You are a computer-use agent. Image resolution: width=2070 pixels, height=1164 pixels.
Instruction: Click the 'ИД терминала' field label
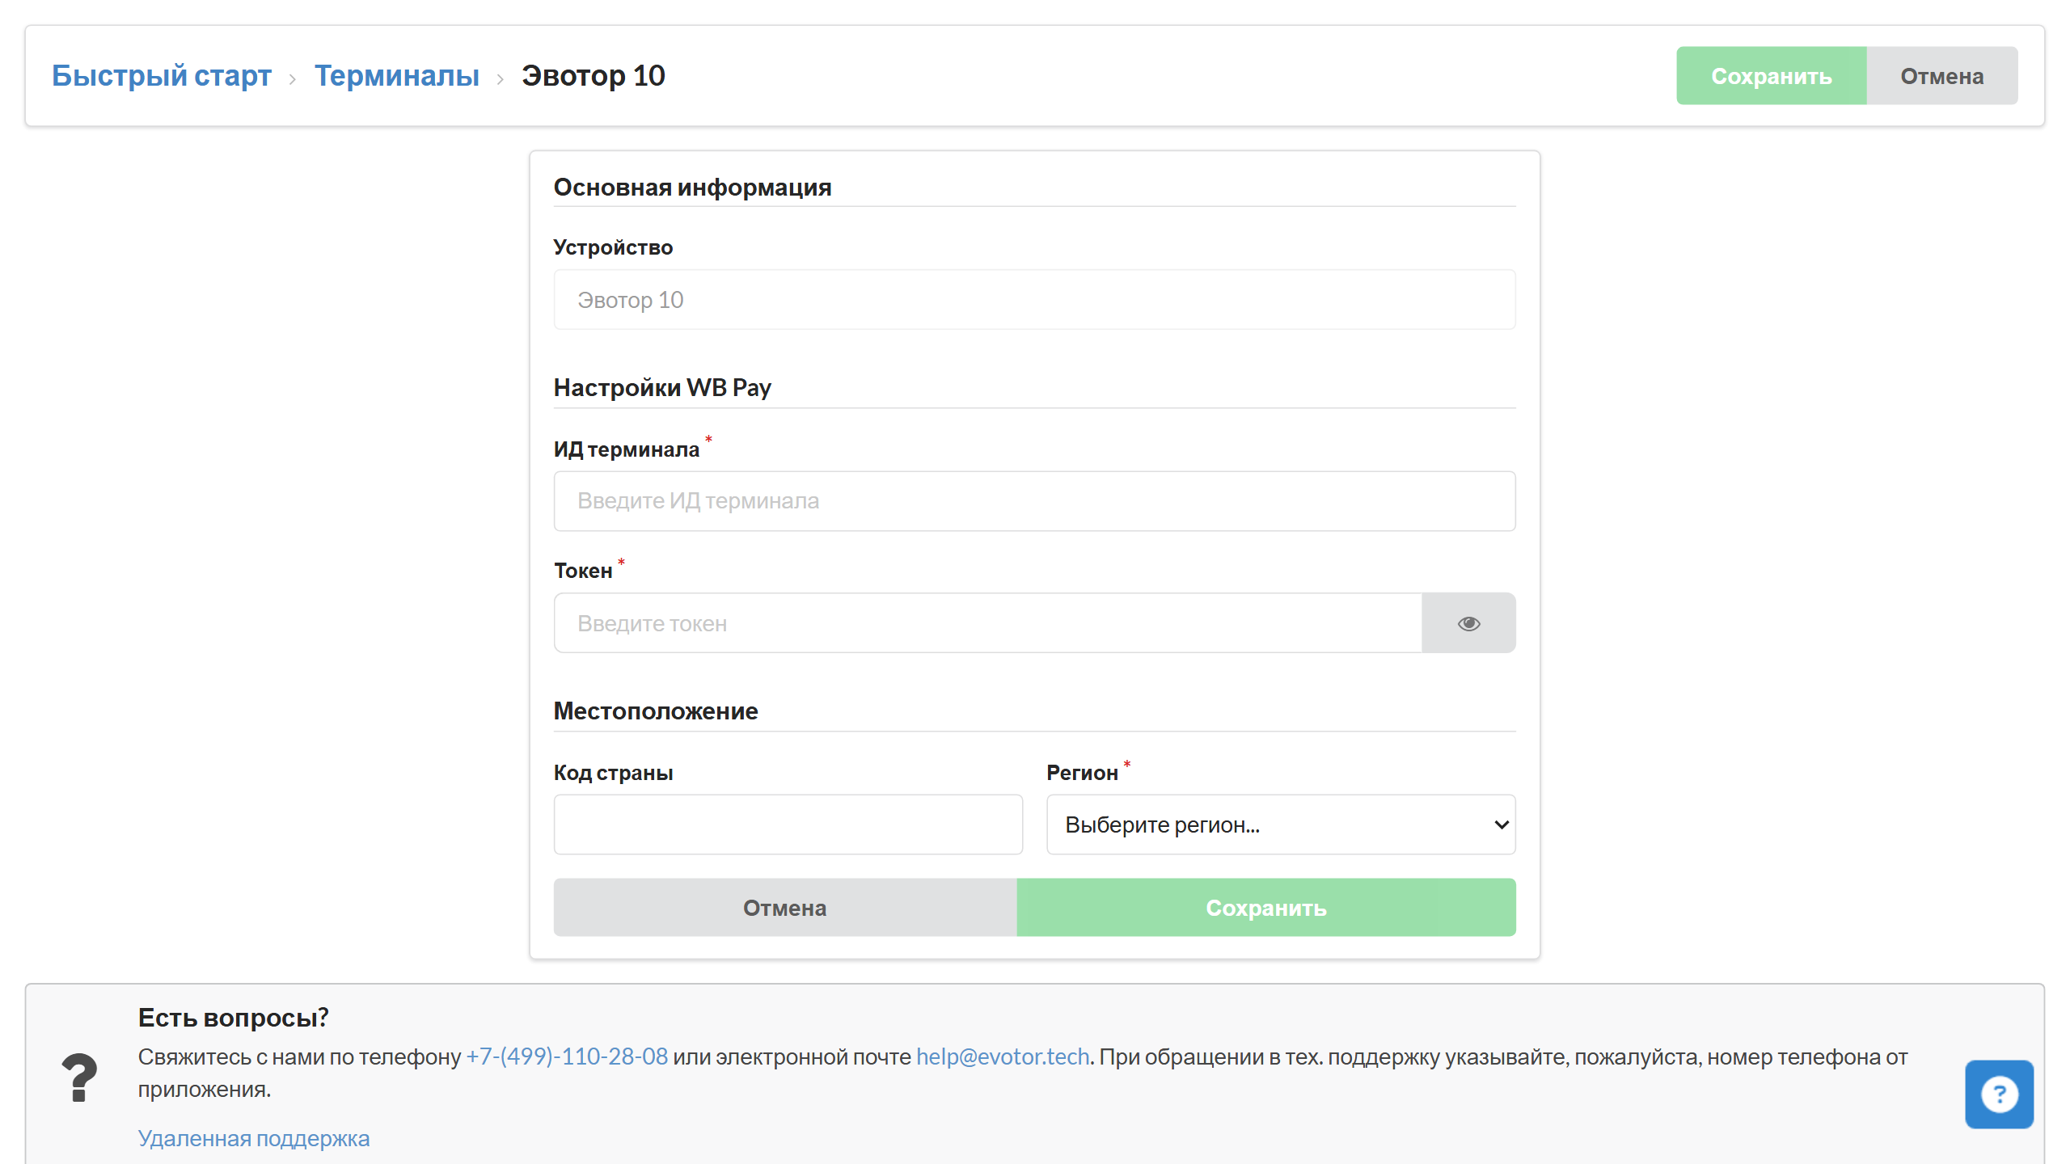pyautogui.click(x=627, y=449)
